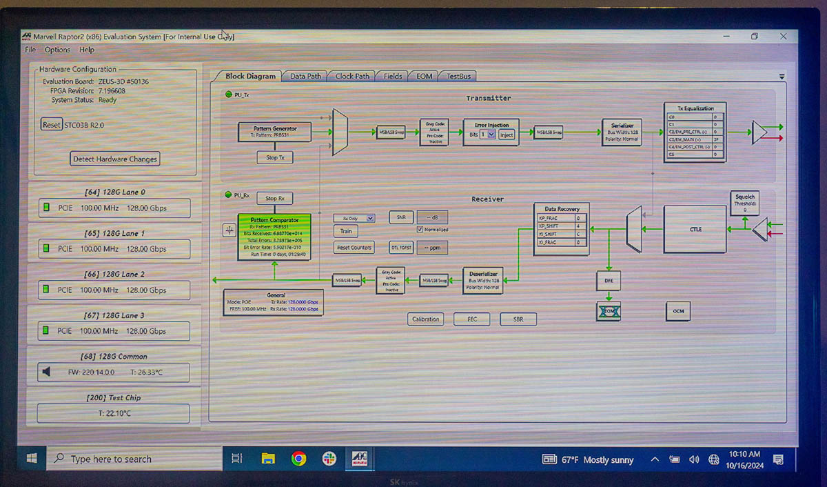Click the FEC button

point(472,319)
